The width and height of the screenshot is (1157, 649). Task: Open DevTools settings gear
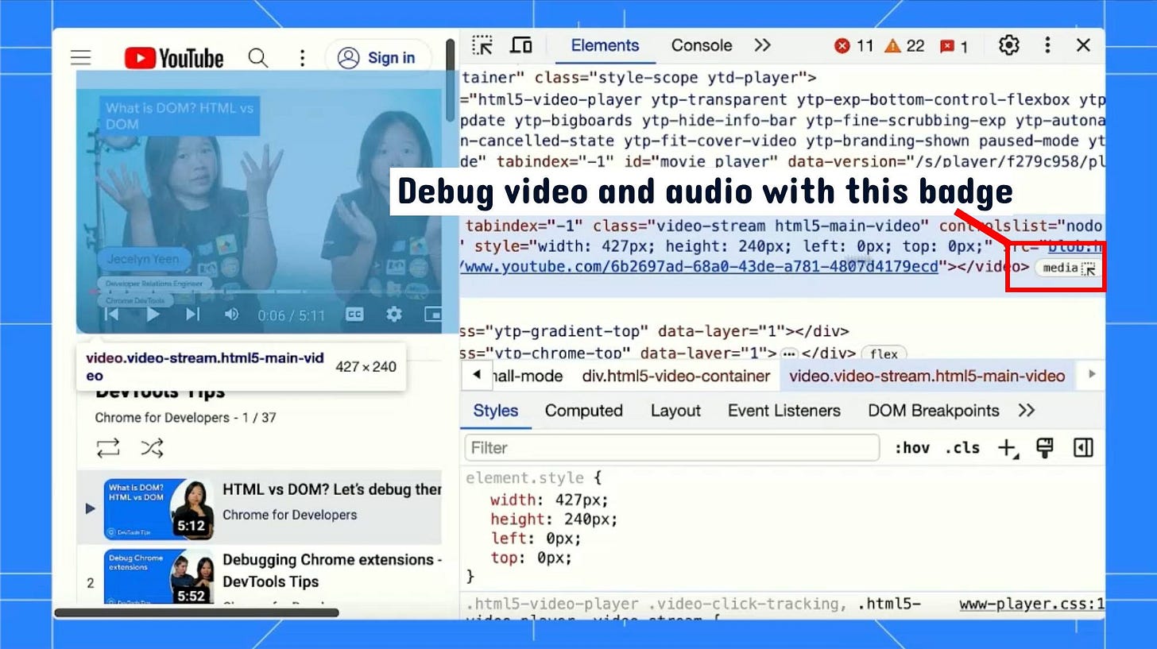click(x=1009, y=45)
